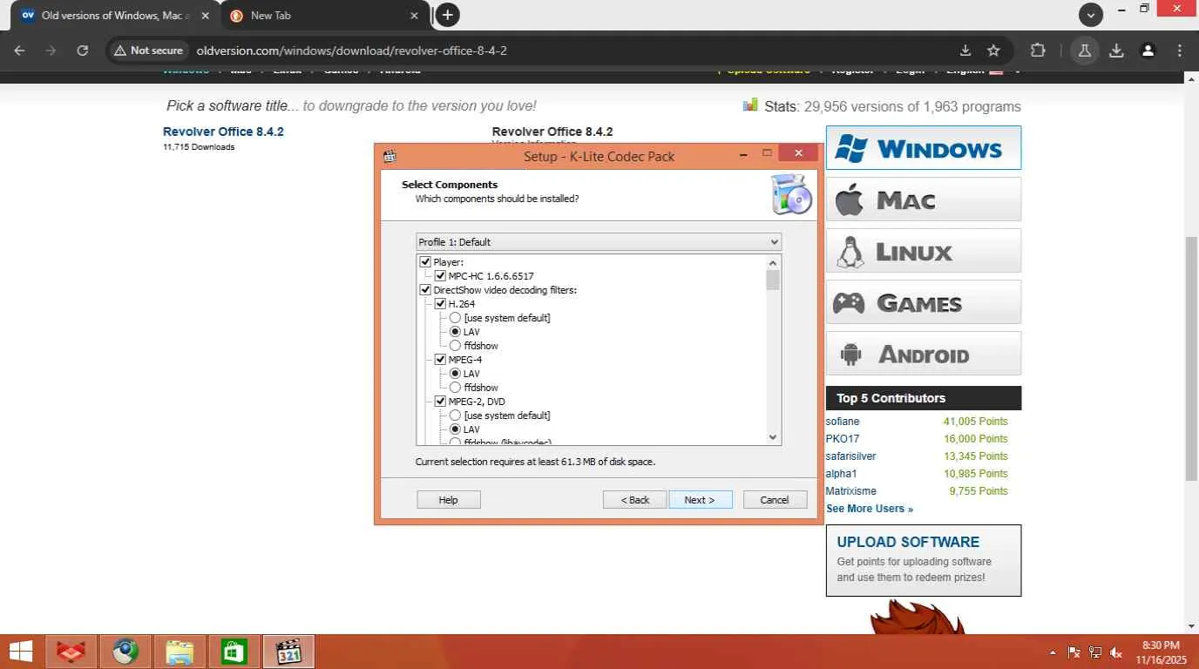Open a new browser tab with the plus button
Viewport: 1199px width, 669px height.
pos(447,15)
